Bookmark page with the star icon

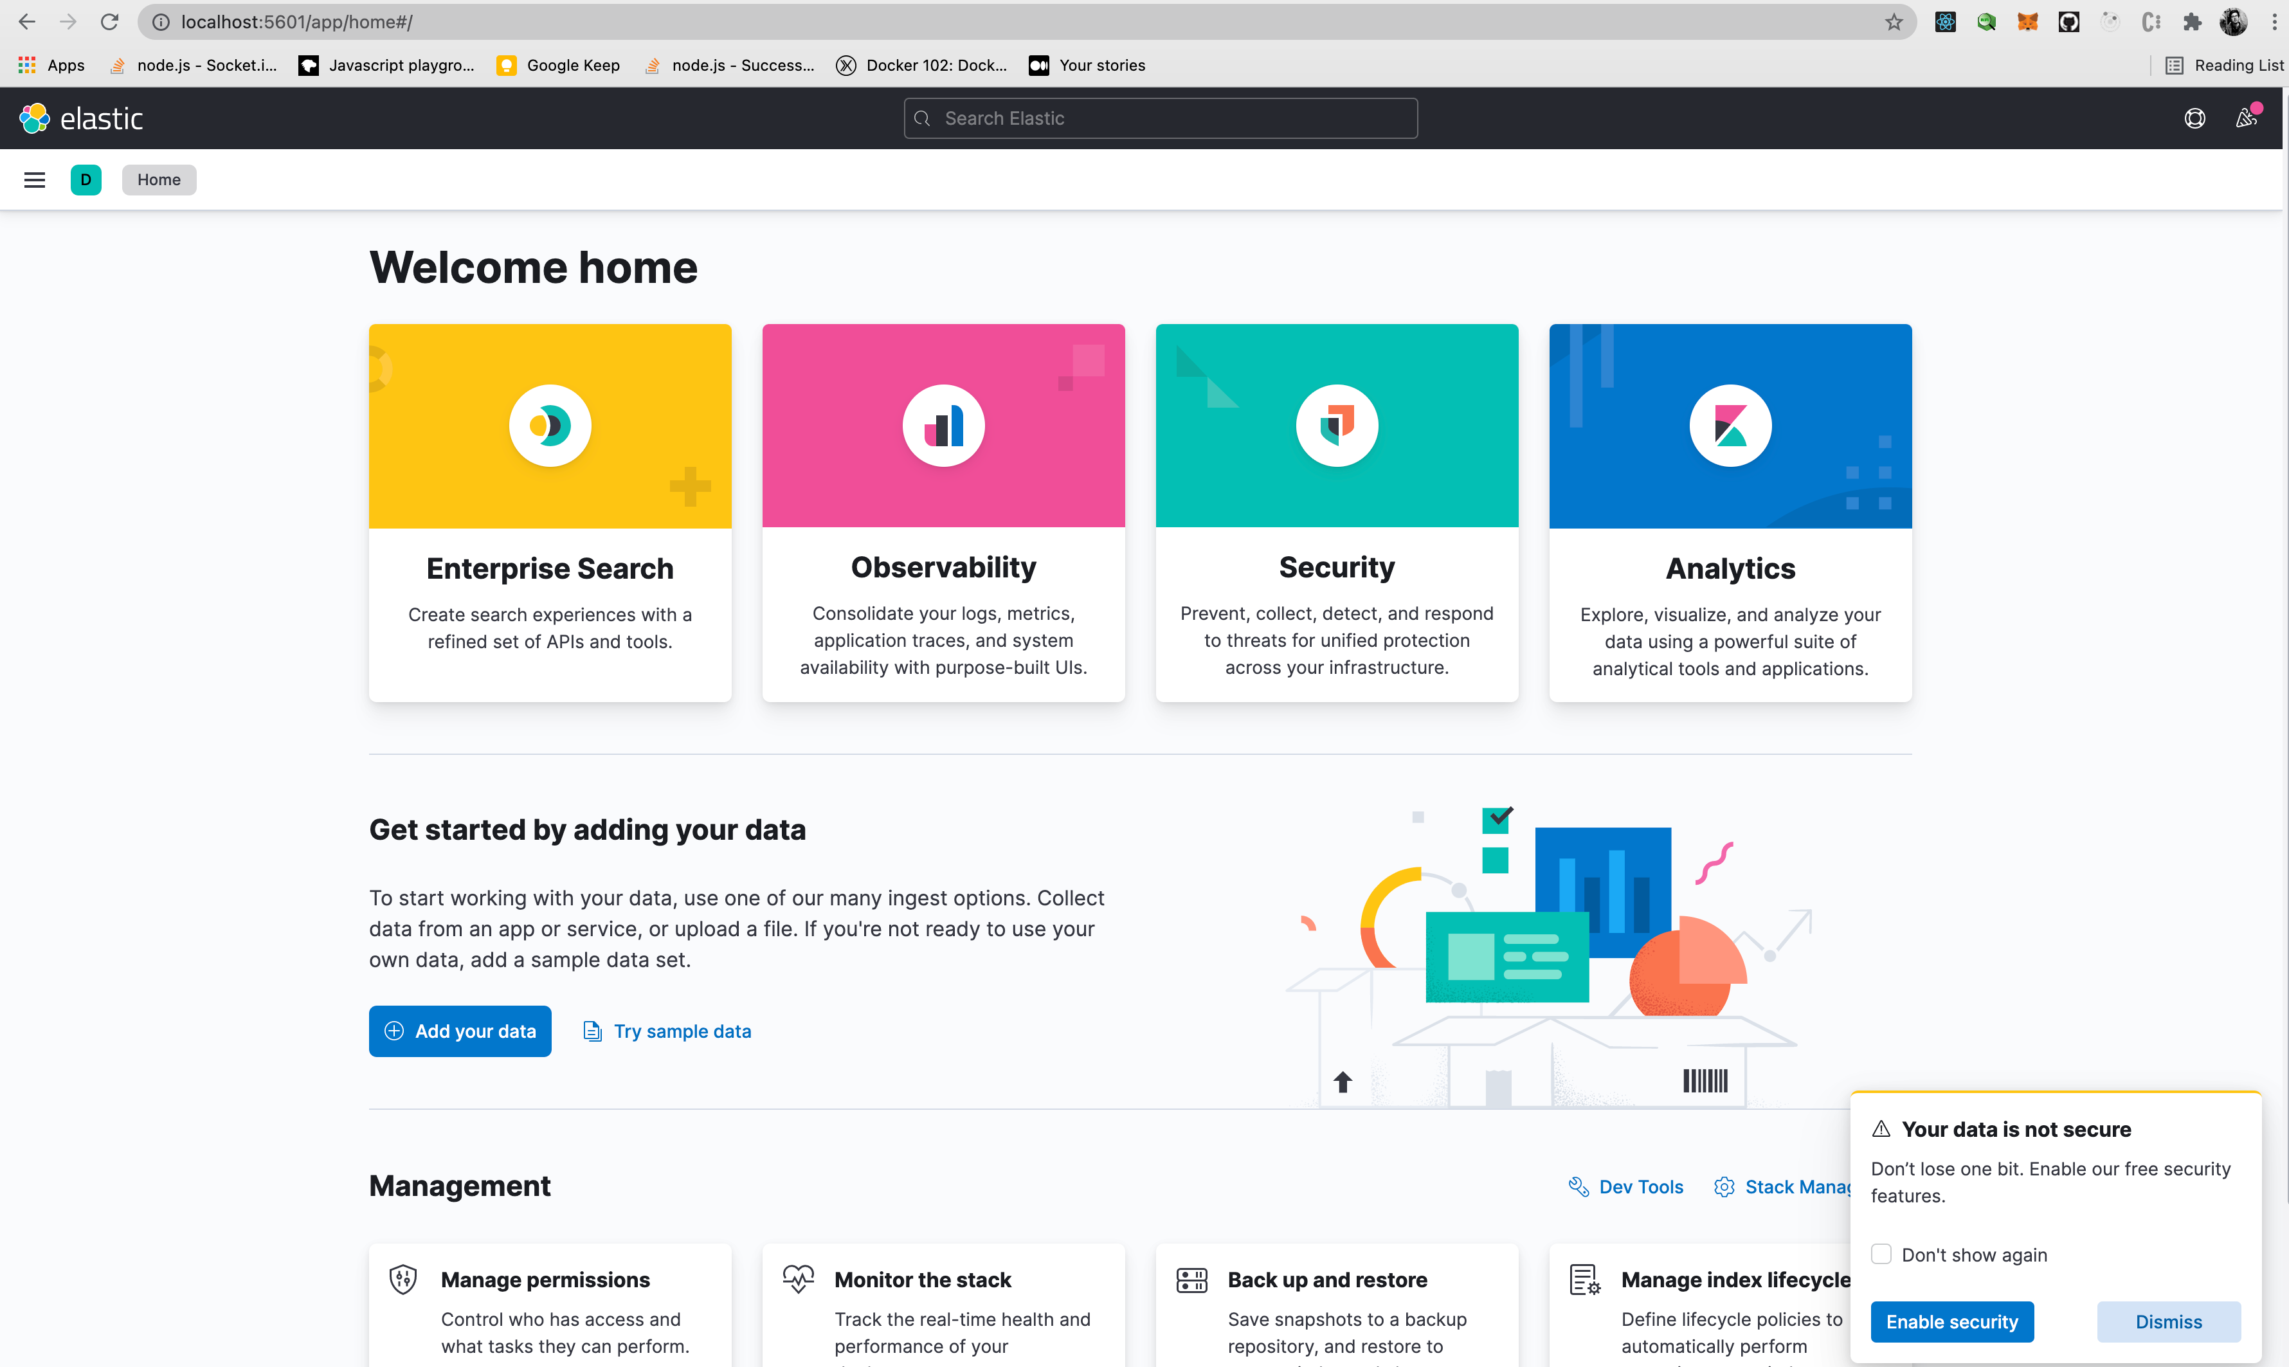pos(1893,22)
